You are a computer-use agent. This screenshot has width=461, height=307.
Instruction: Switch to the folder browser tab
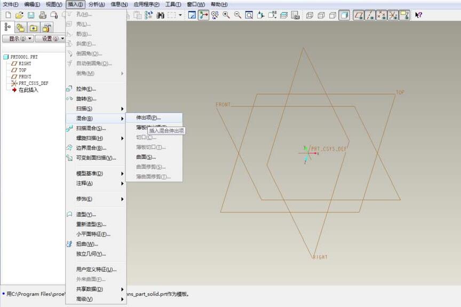[x=21, y=28]
